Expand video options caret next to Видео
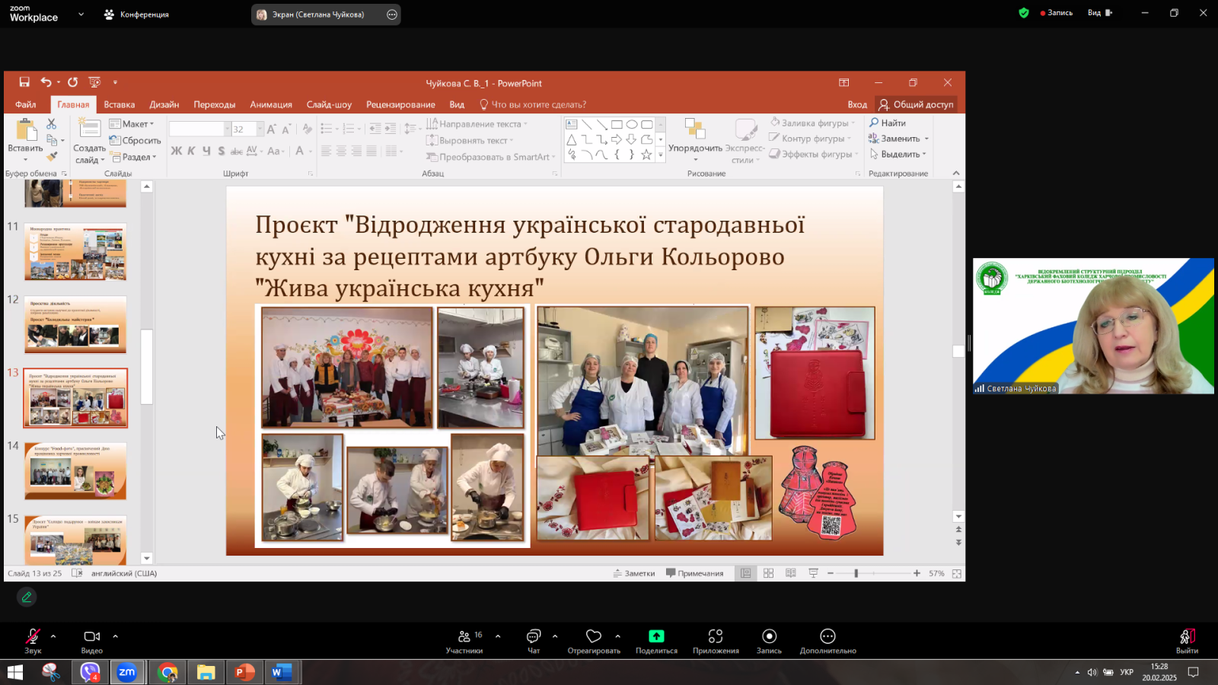This screenshot has height=685, width=1218. 115,636
